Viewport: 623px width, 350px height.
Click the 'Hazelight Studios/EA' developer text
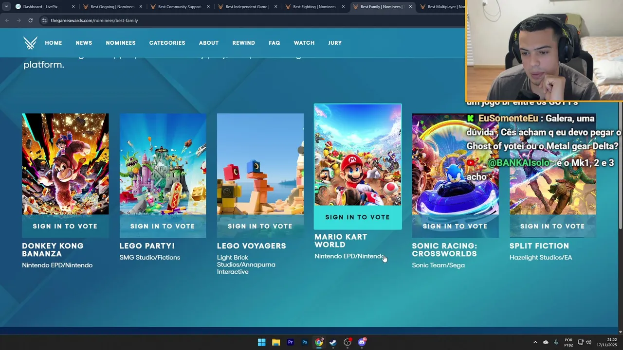click(541, 257)
